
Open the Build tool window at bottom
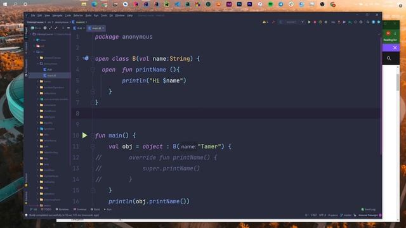[95, 210]
